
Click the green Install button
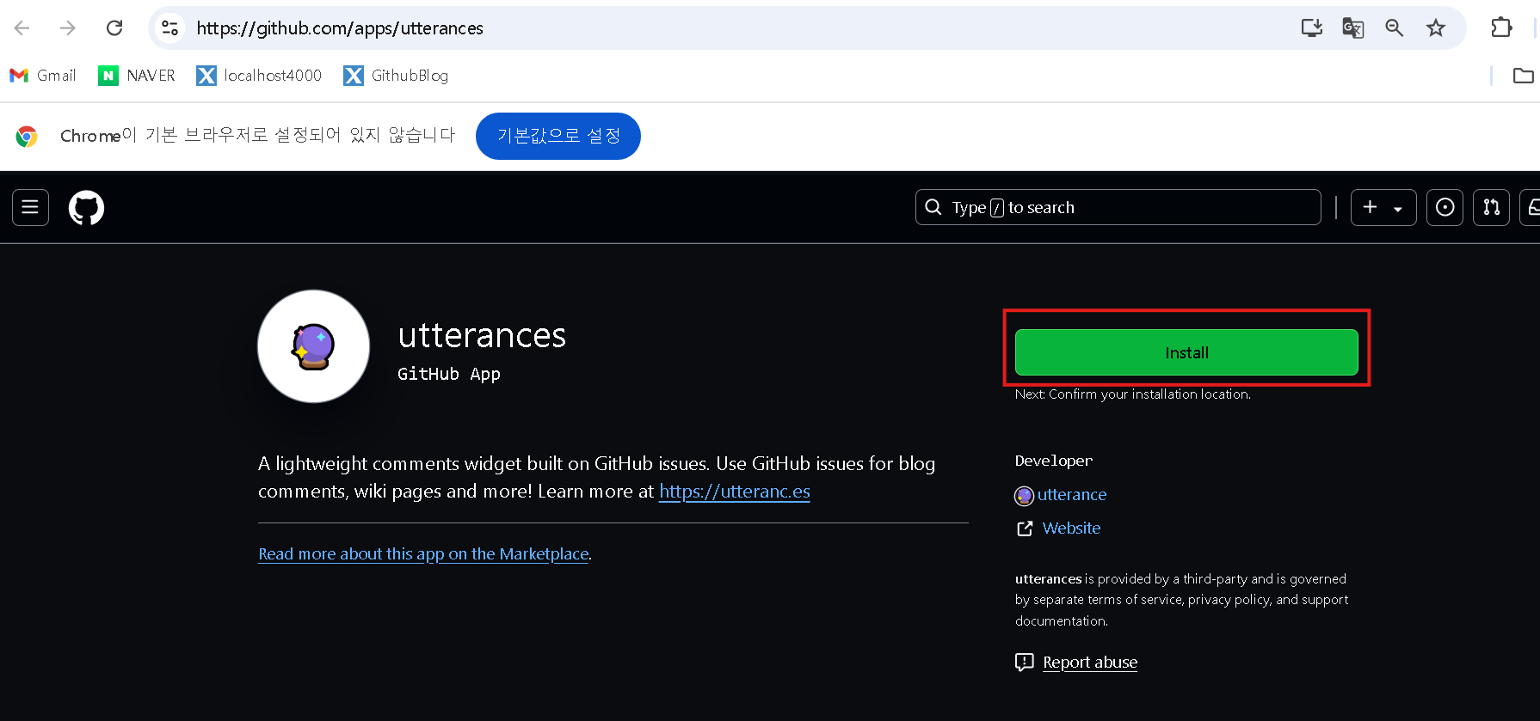point(1186,352)
